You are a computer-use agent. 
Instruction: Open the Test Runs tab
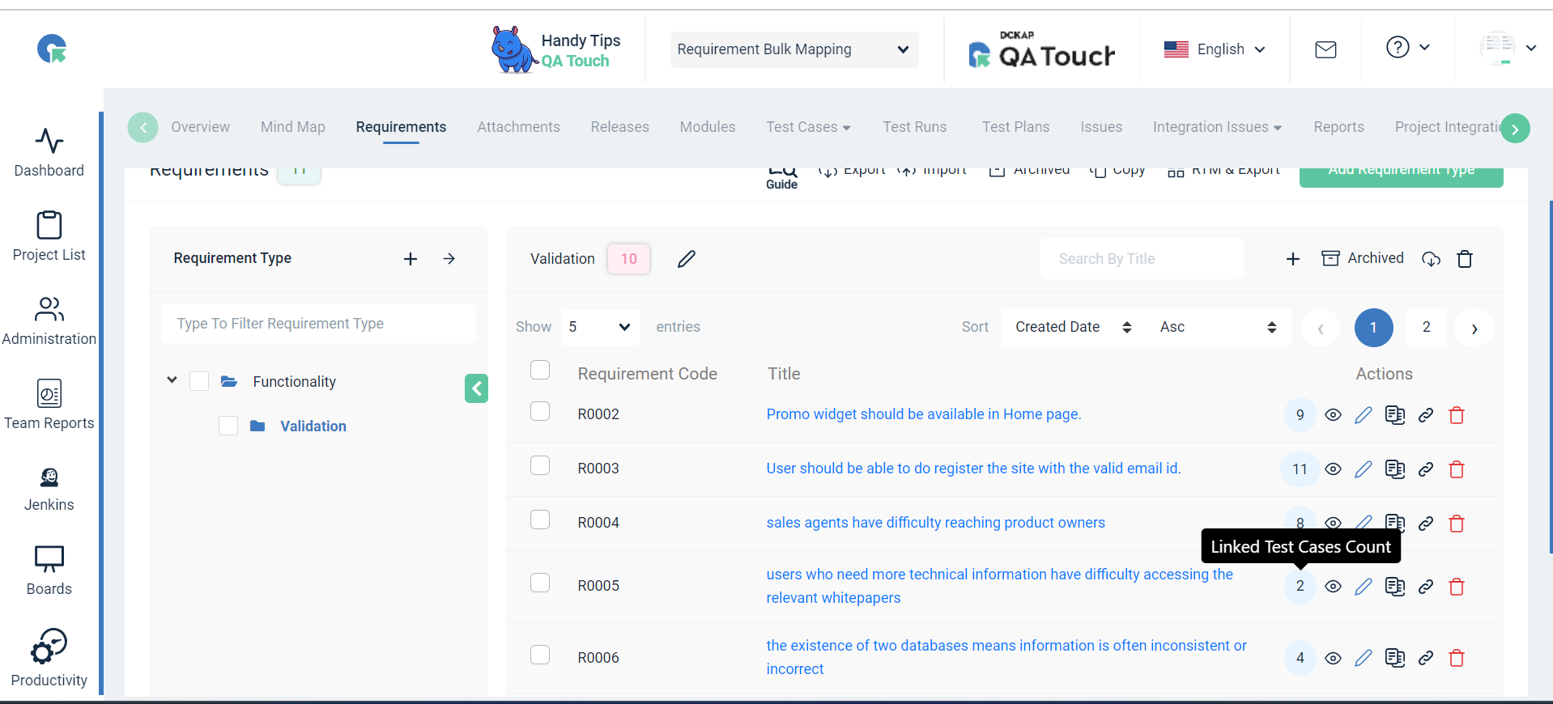914,127
